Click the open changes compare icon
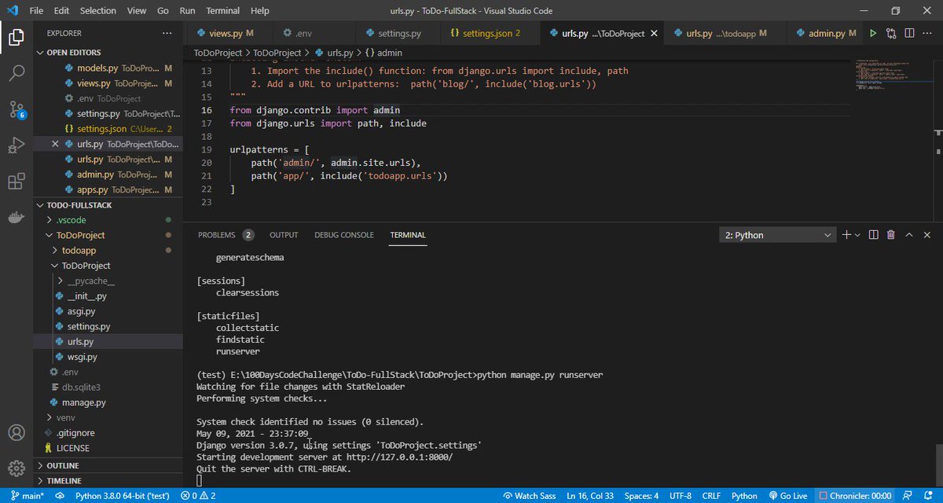 [891, 34]
